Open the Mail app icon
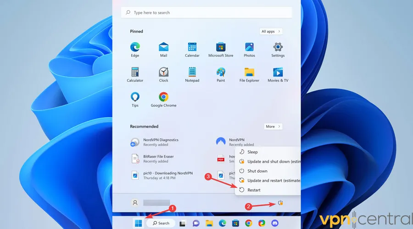The image size is (413, 229). 163,49
